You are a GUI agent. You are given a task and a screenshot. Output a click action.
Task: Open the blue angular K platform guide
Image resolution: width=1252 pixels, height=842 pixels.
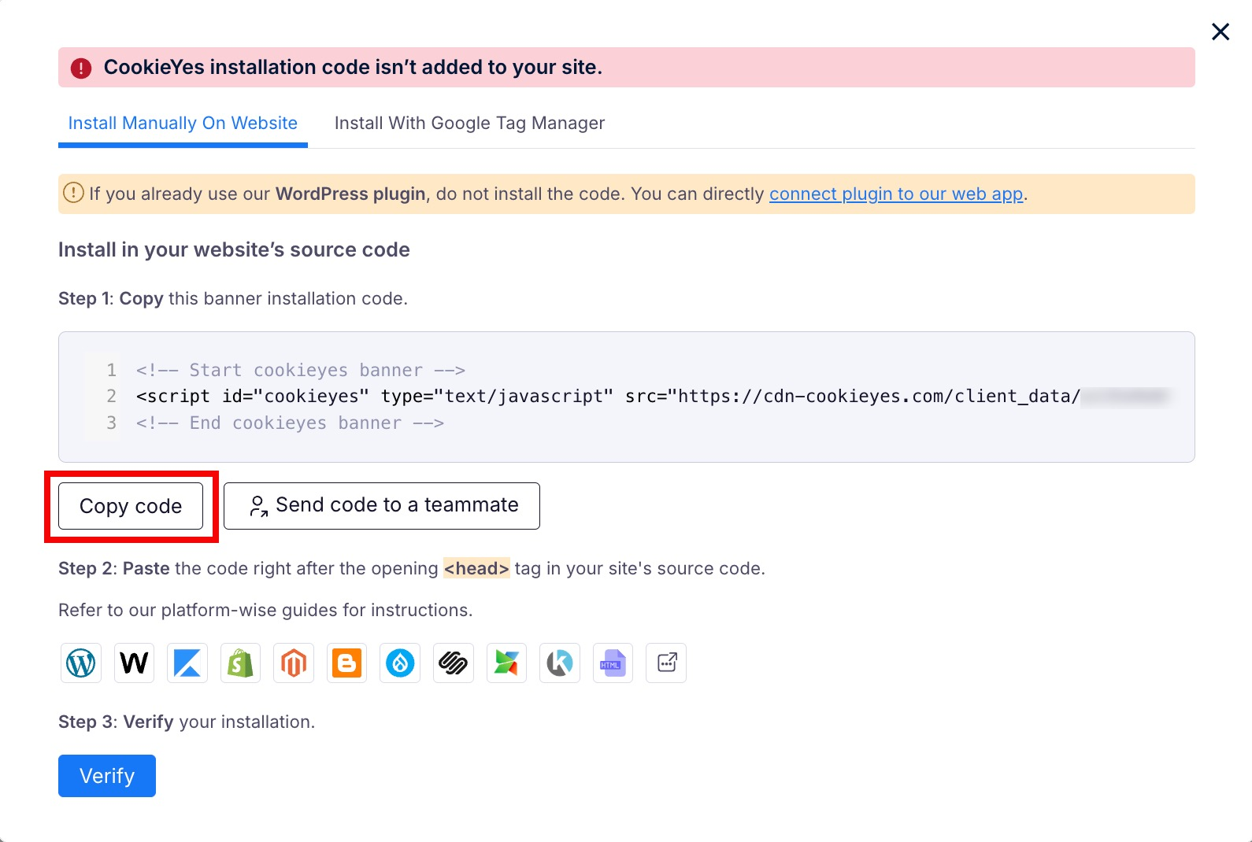[x=187, y=663]
